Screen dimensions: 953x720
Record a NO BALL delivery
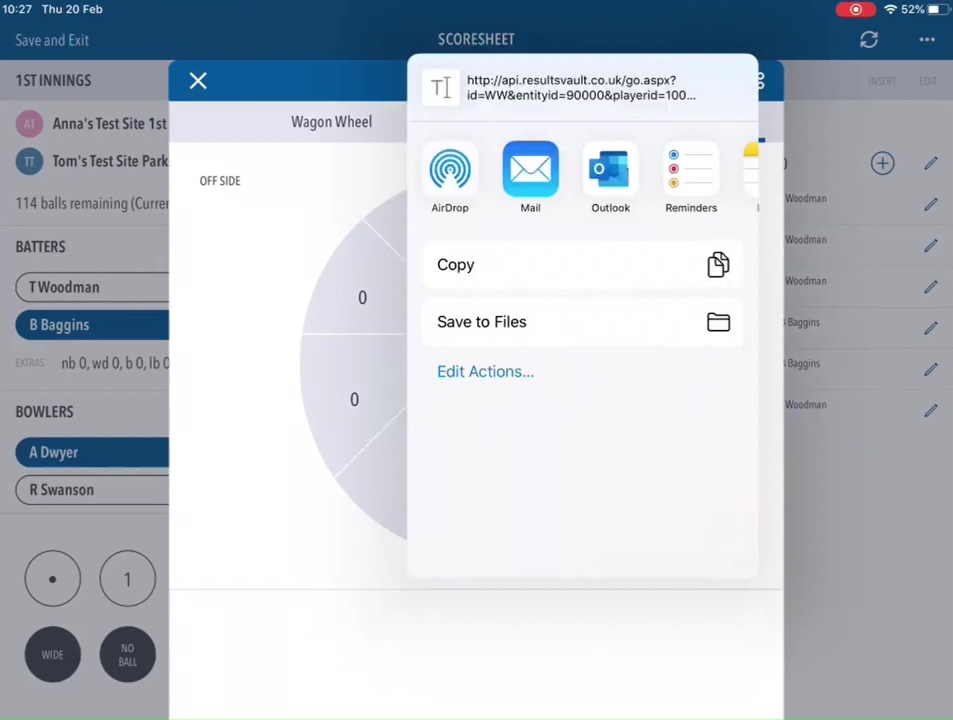(x=127, y=654)
